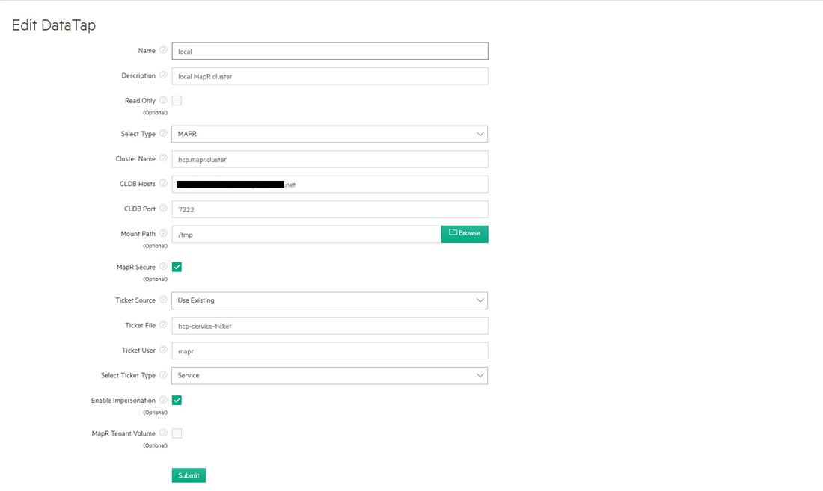Open the Select Type dropdown showing MAPR
This screenshot has width=823, height=491.
click(x=330, y=135)
